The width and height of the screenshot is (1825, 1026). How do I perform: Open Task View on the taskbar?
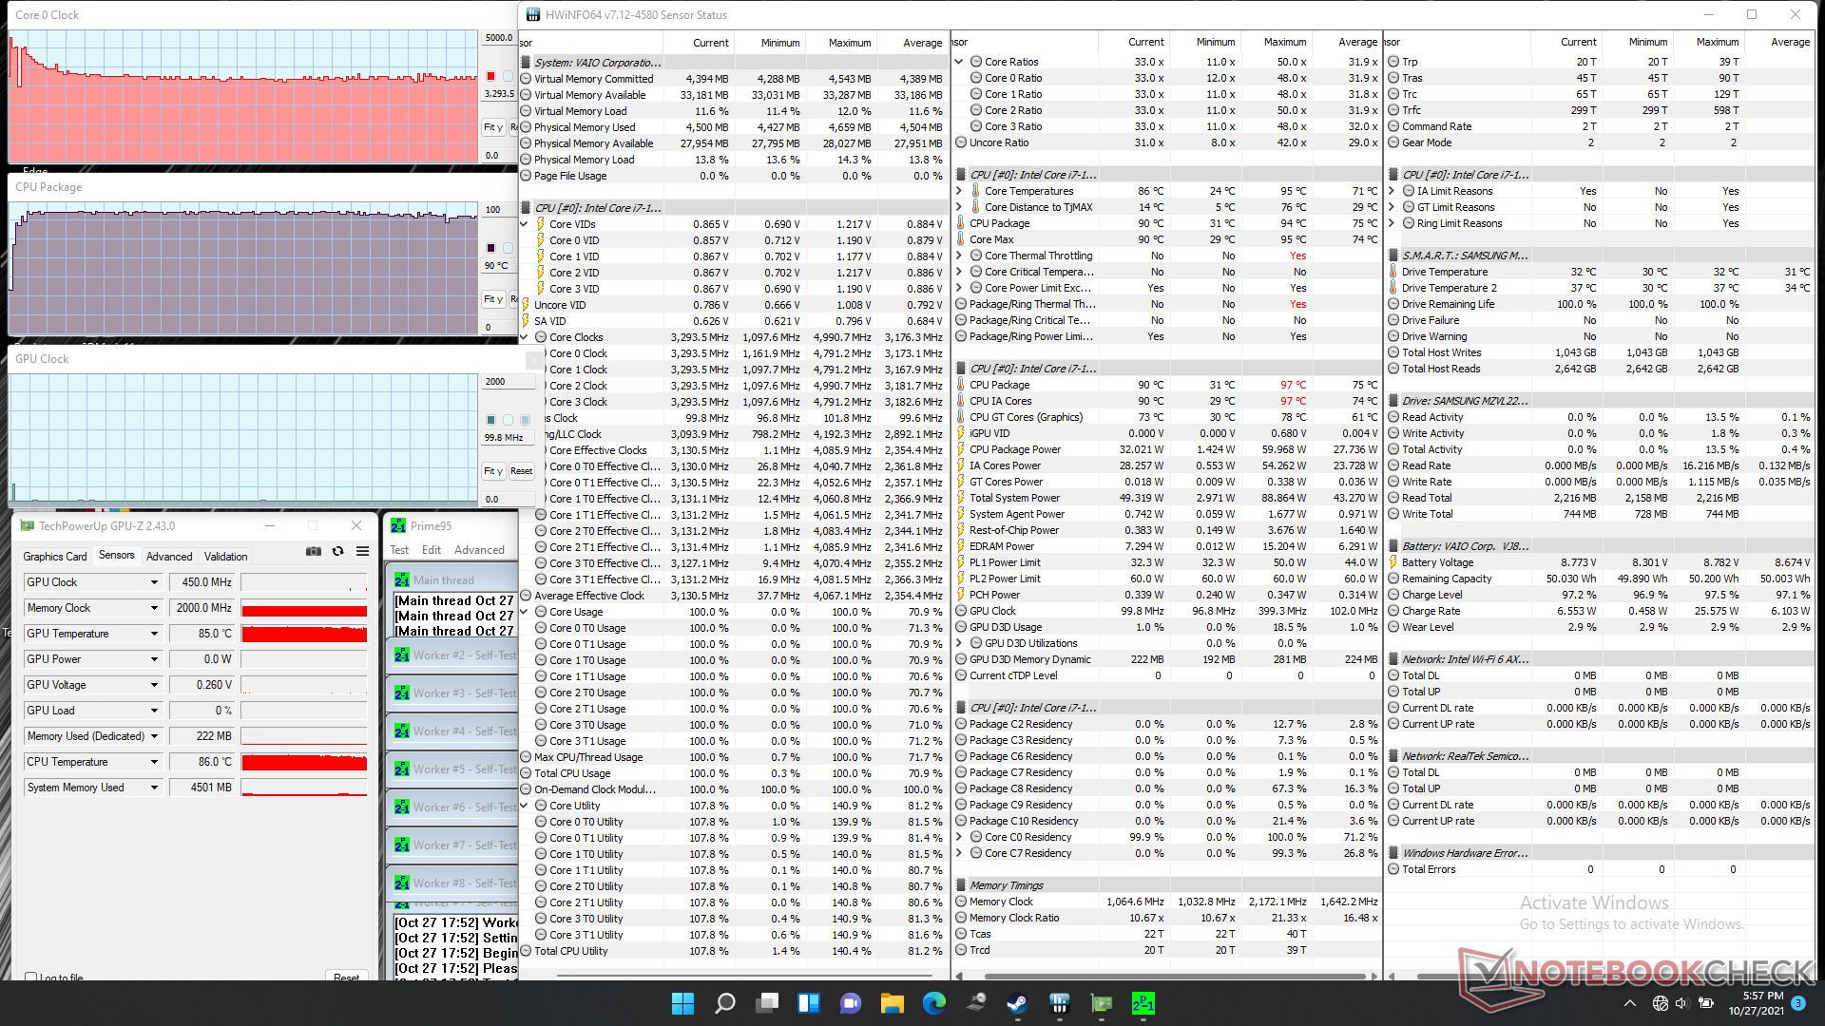(x=767, y=1003)
